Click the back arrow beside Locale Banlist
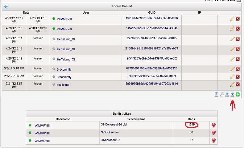This screenshot has height=148, width=244. tap(6, 6)
